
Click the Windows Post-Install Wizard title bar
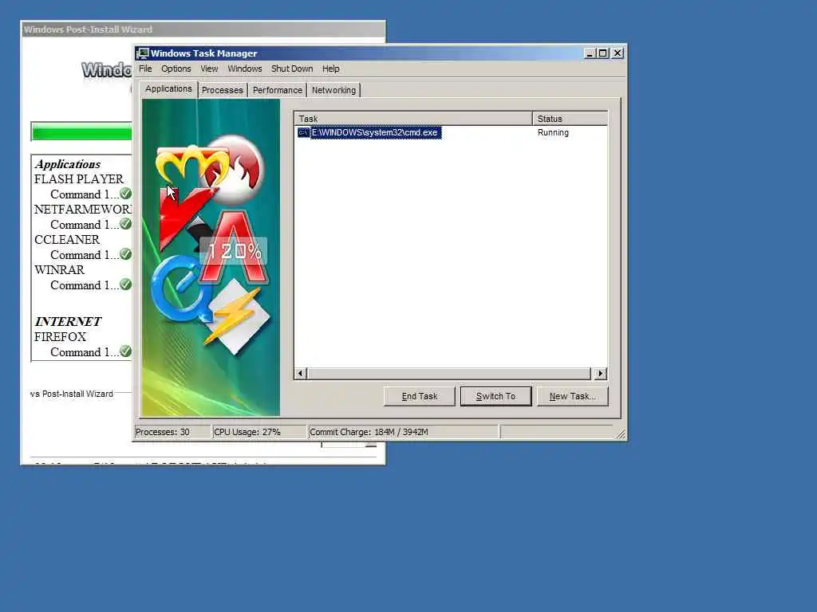pos(203,29)
